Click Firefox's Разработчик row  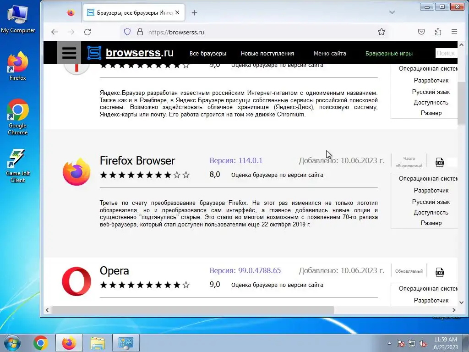coord(431,190)
